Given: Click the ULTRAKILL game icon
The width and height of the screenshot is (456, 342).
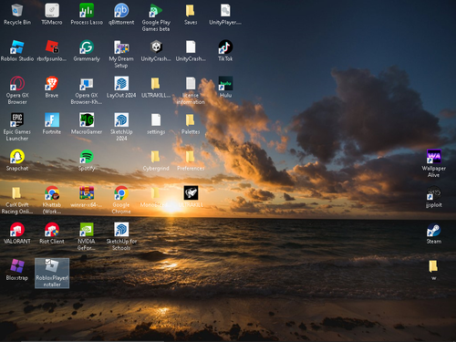Looking at the screenshot, I should pos(191,193).
